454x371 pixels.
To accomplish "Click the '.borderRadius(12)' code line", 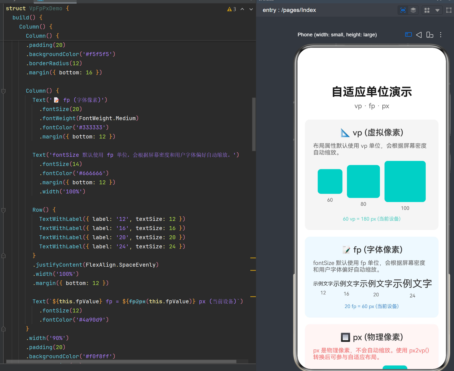I will [54, 63].
